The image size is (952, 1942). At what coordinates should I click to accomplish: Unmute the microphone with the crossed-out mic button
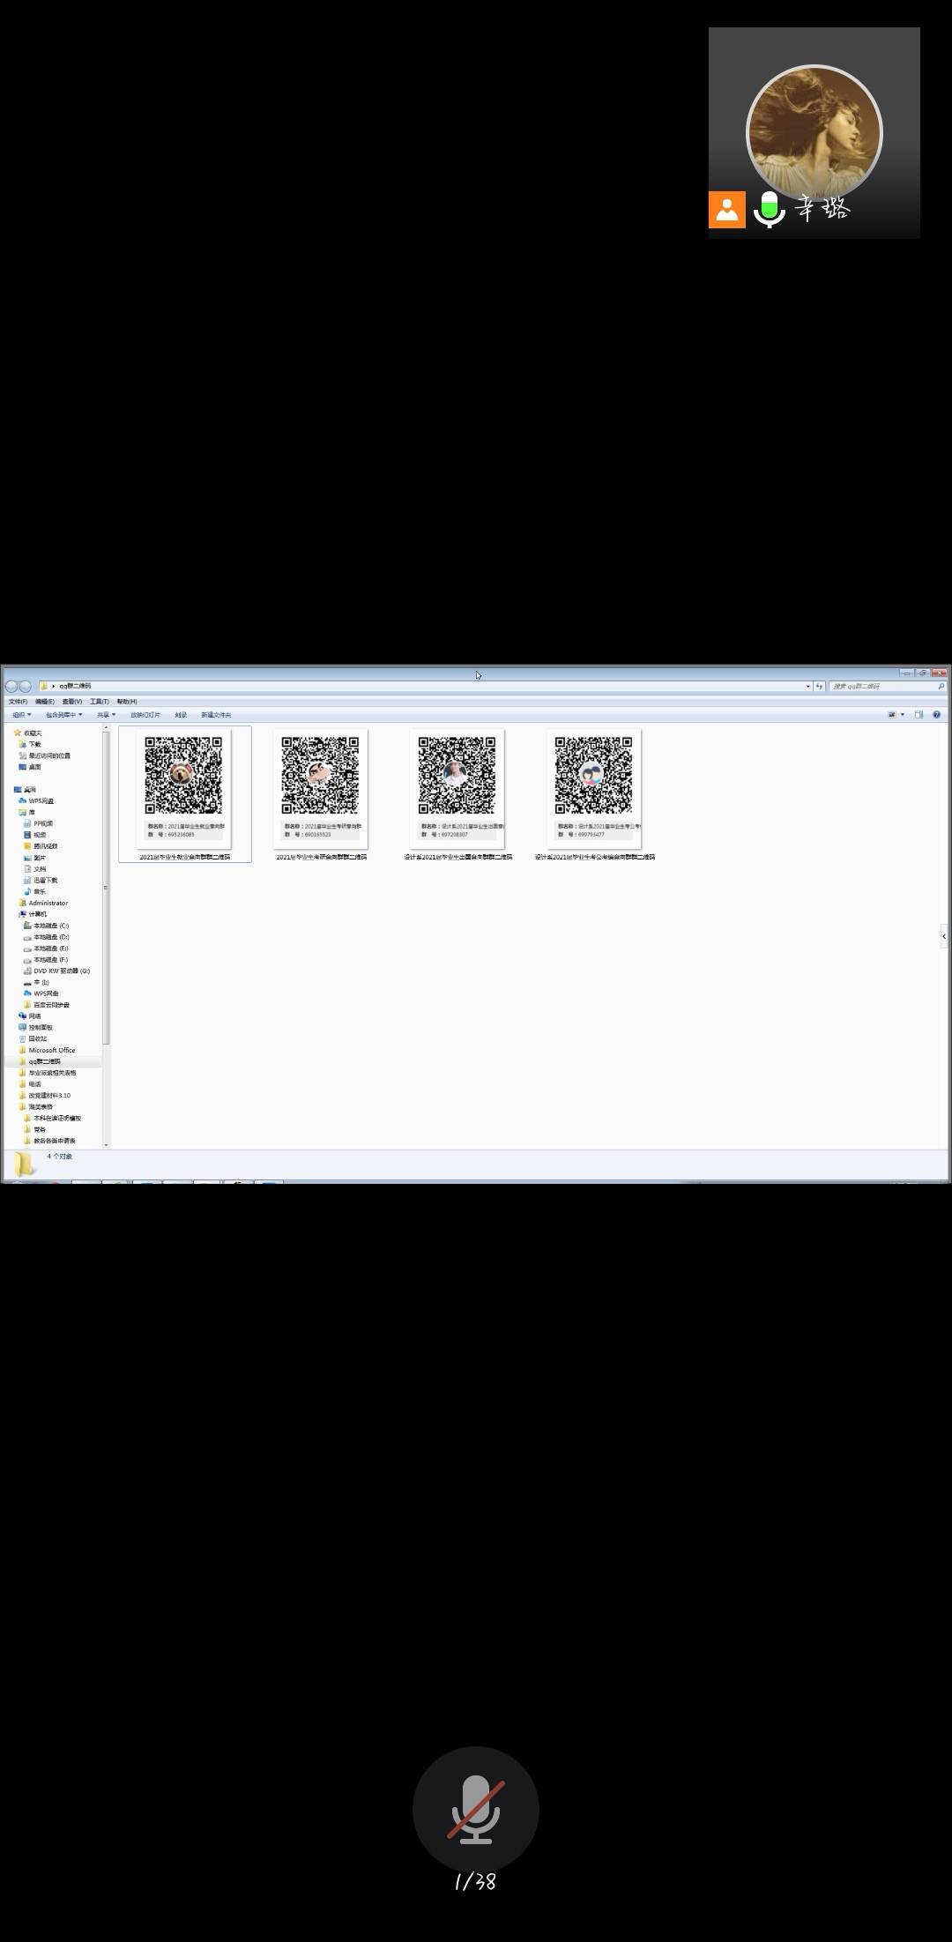tap(475, 1808)
